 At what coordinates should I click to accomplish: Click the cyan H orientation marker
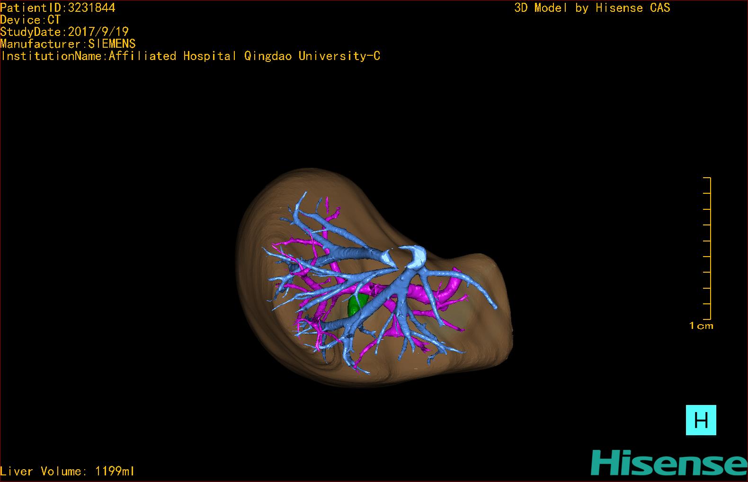click(x=701, y=420)
